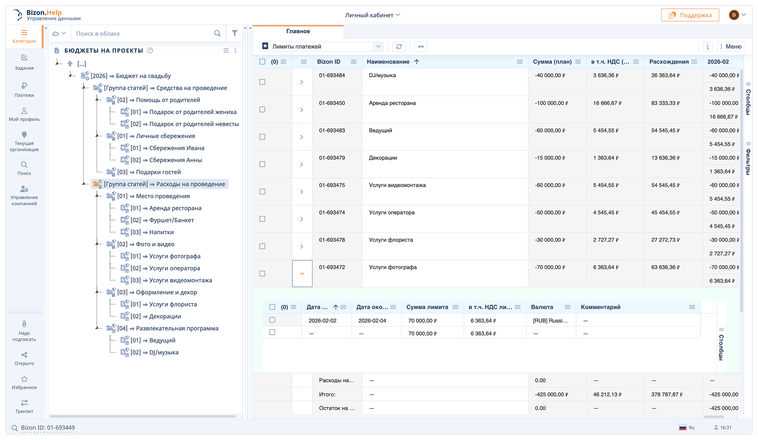Open the Платежи sidebar section
Screen dimensions: 758x440
[24, 89]
